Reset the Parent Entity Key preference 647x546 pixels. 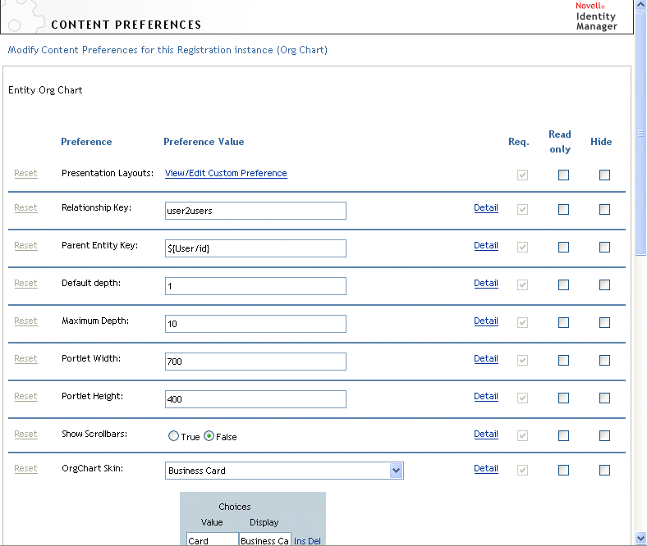[25, 246]
